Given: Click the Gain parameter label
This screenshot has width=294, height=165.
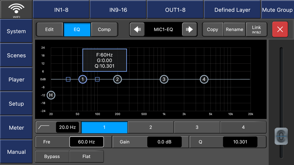Looking at the screenshot, I should pyautogui.click(x=125, y=142).
